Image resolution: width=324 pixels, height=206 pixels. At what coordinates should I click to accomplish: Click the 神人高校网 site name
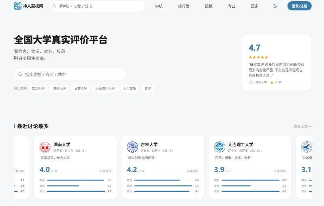click(x=33, y=6)
